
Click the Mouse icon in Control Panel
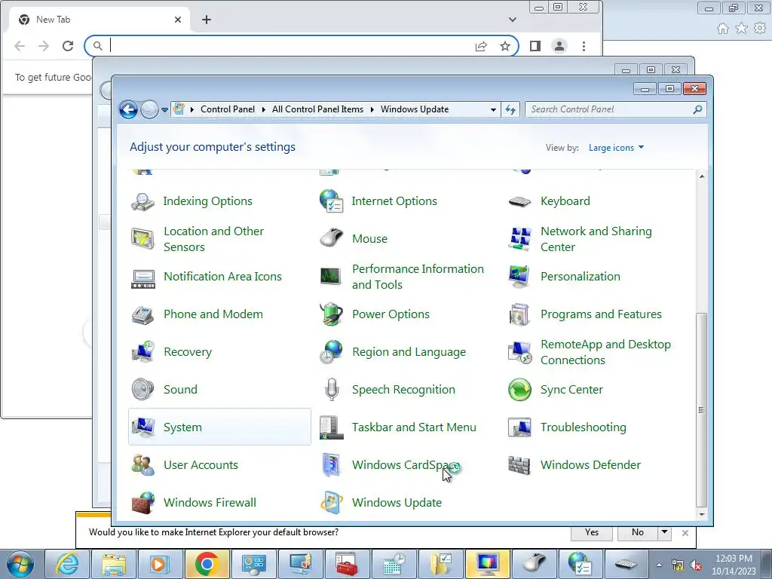pyautogui.click(x=332, y=239)
